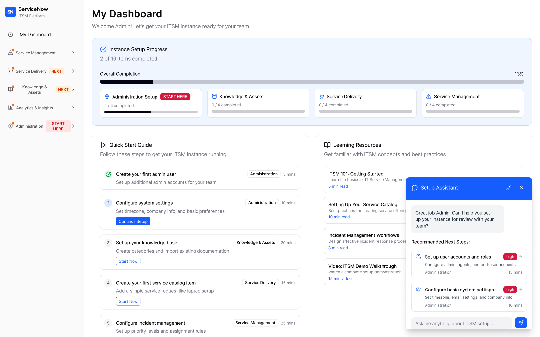
Task: Open Configure incident management step
Action: (x=200, y=326)
